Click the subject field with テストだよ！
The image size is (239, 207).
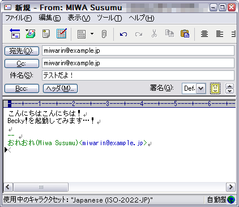pos(138,75)
